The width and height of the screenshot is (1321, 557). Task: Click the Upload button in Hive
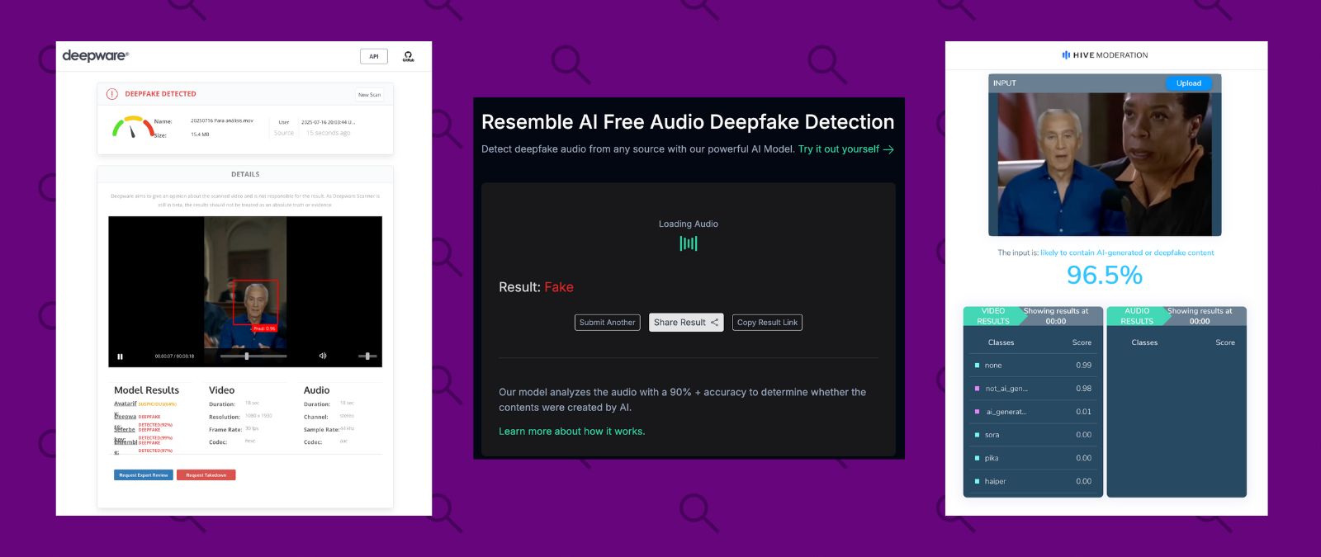(1189, 83)
